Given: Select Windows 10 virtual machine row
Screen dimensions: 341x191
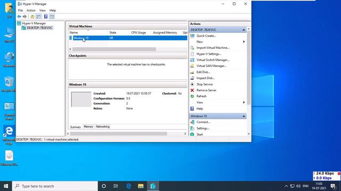Looking at the screenshot, I should [128, 38].
